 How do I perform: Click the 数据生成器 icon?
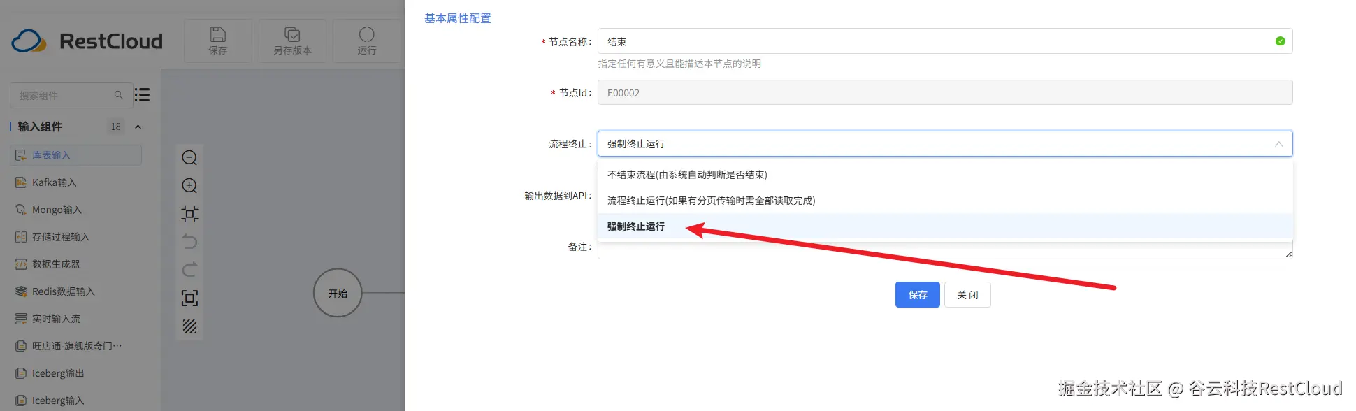(x=21, y=264)
